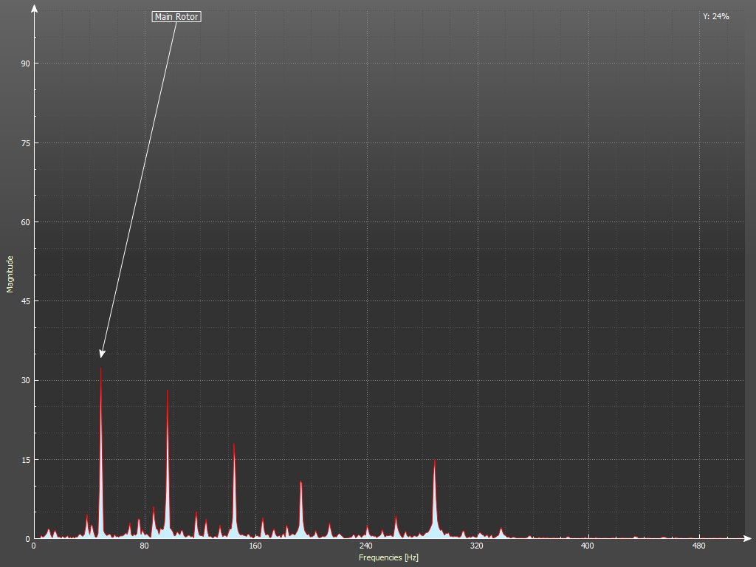The height and width of the screenshot is (567, 756).
Task: Select the Y: 24% readout text
Action: (715, 16)
